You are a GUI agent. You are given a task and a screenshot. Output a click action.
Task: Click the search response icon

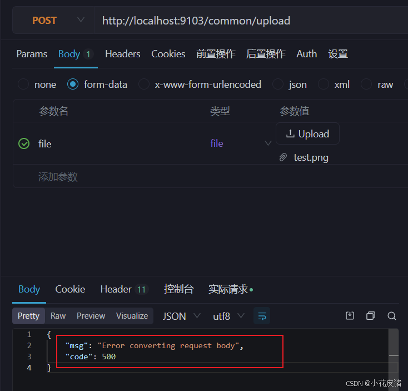point(392,316)
